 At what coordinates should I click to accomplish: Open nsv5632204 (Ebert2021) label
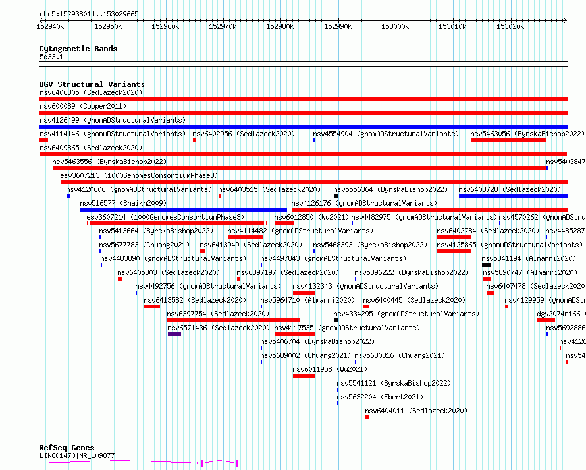[x=380, y=397]
